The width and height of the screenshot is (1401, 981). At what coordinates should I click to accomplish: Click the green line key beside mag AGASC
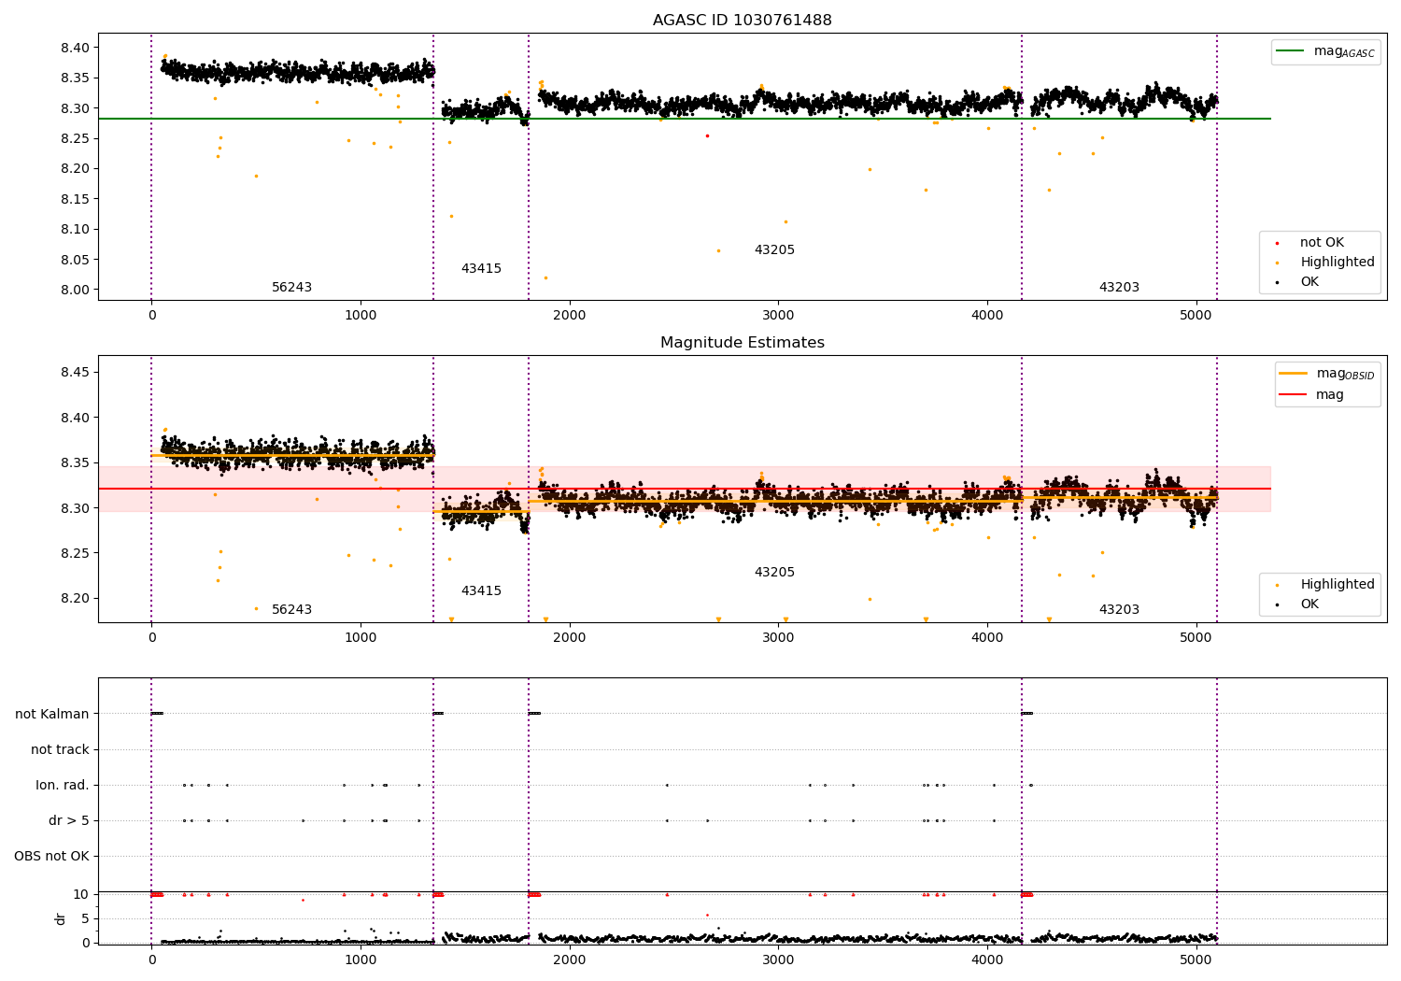1290,51
